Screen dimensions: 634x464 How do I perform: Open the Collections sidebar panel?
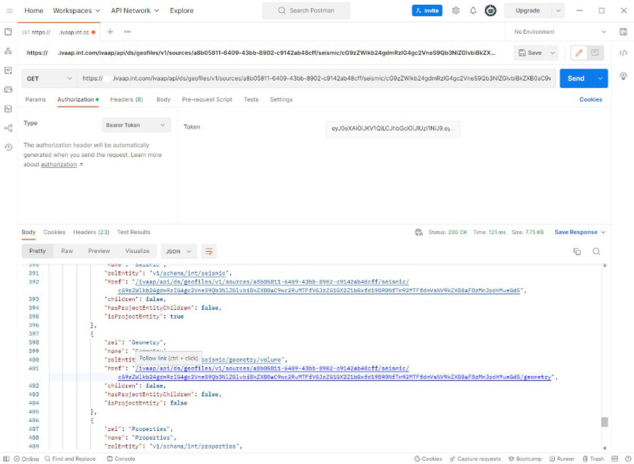point(8,32)
